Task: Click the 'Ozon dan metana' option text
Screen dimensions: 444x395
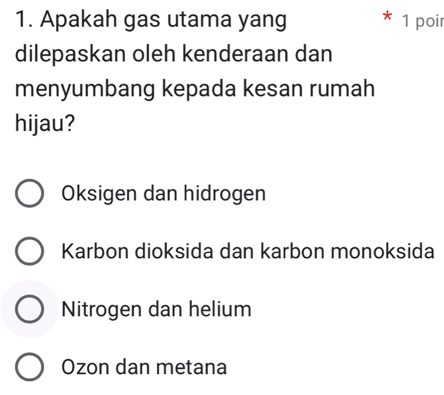Action: [x=143, y=367]
